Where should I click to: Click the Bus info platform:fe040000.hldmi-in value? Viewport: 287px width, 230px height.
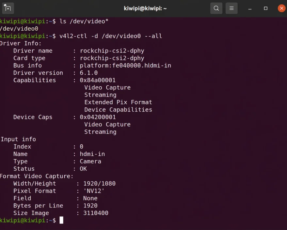[x=125, y=65]
